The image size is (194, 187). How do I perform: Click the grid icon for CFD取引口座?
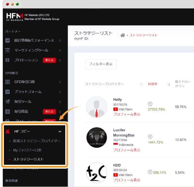pos(7,82)
